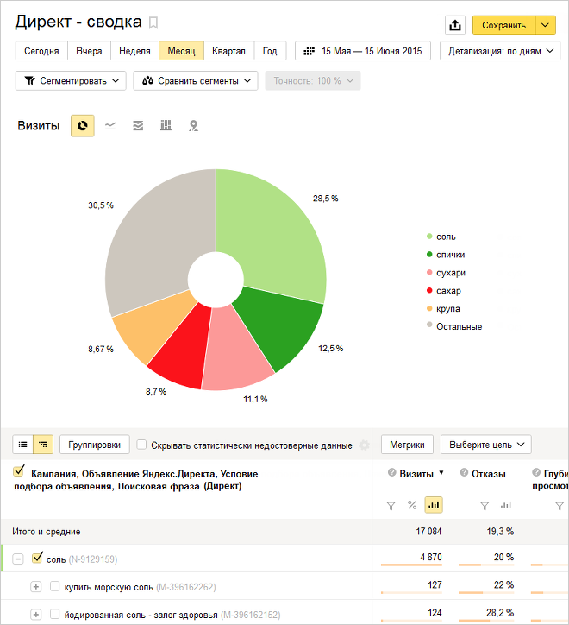Viewport: 569px width, 625px height.
Task: Click the Отказы column header
Action: point(489,474)
